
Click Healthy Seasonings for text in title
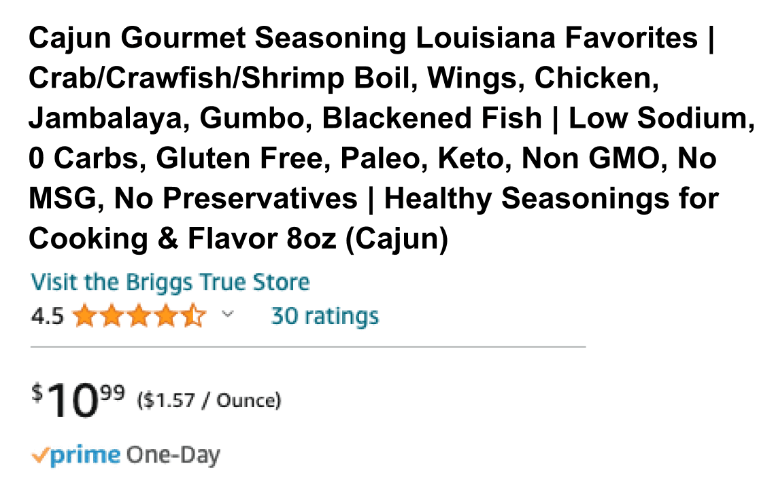tap(552, 199)
